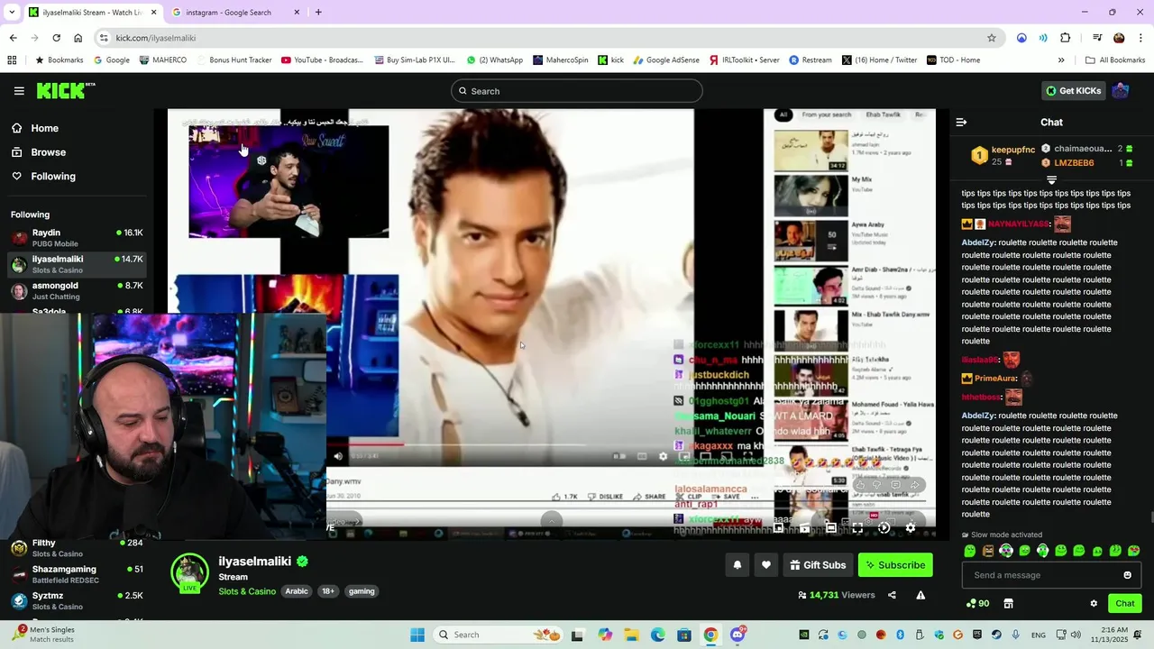
Task: Click the report warning triangle icon
Action: click(920, 595)
